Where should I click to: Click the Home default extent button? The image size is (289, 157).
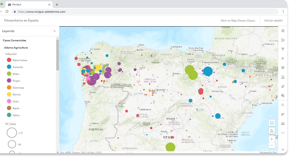click(x=272, y=131)
